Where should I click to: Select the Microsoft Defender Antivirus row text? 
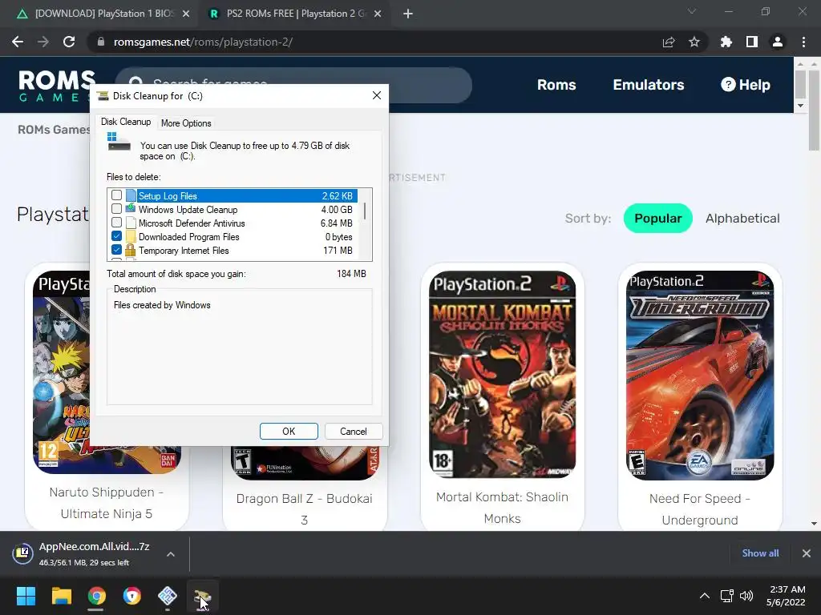192,223
